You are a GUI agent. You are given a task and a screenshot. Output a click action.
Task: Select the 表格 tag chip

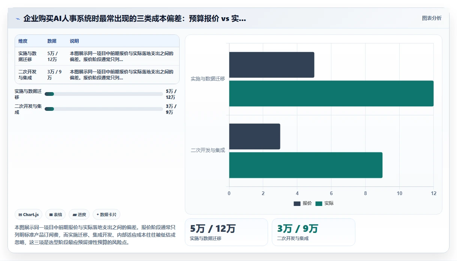coord(55,215)
